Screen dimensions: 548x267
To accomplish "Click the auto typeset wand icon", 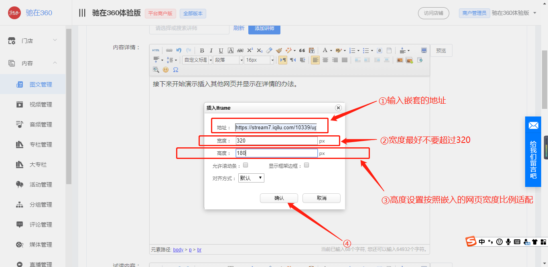I will coord(289,50).
